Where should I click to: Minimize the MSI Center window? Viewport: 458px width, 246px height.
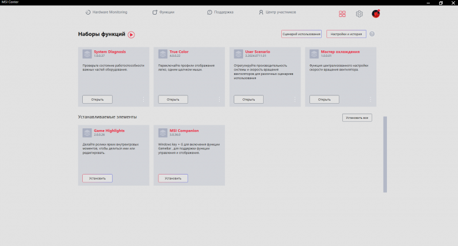coord(428,2)
